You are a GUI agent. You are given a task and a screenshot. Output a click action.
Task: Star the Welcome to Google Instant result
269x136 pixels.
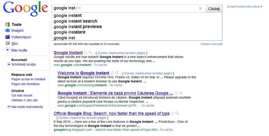pyautogui.click(x=112, y=73)
